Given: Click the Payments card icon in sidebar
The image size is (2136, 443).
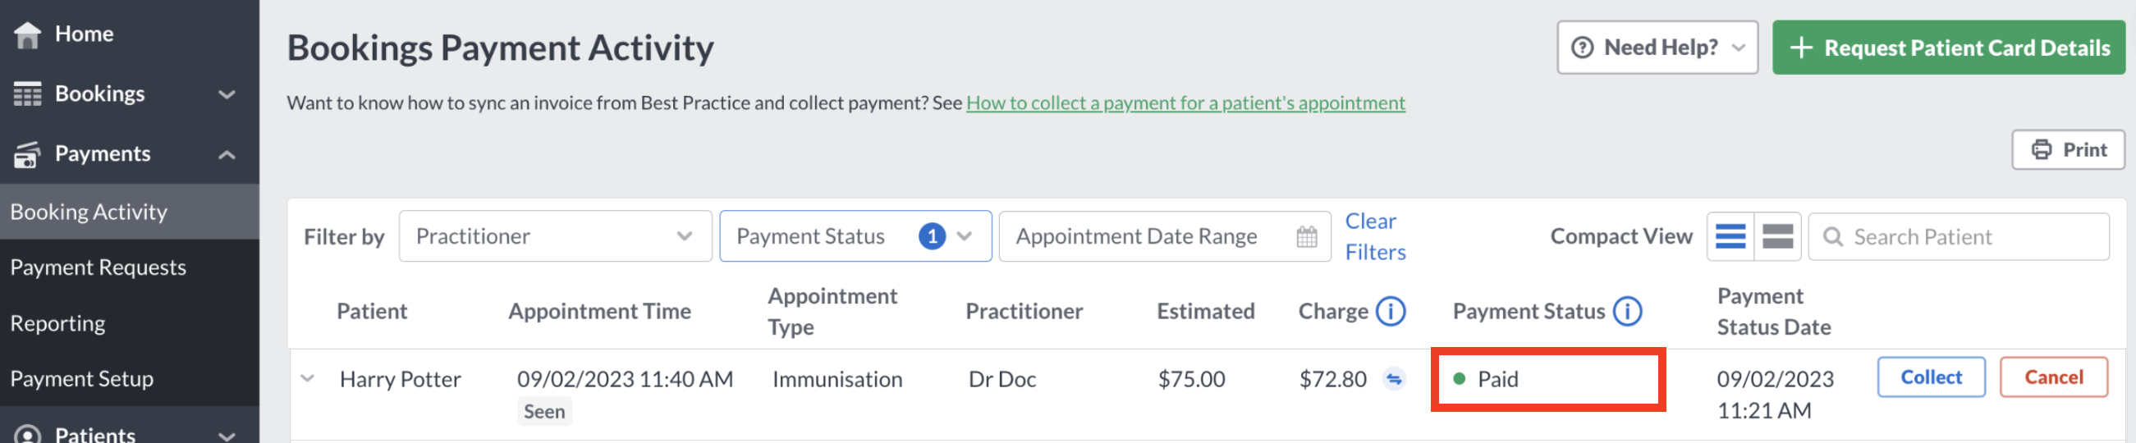Looking at the screenshot, I should click(x=27, y=154).
